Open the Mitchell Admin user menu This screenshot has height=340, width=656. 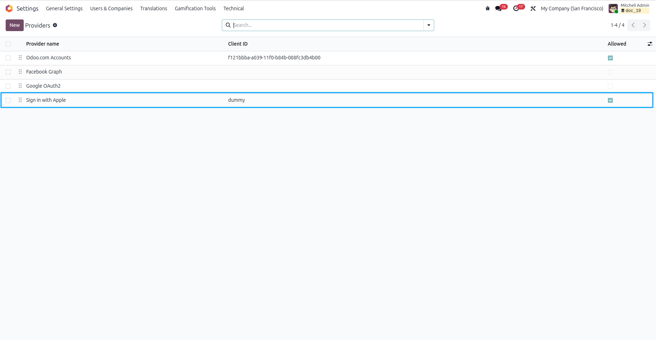click(629, 8)
